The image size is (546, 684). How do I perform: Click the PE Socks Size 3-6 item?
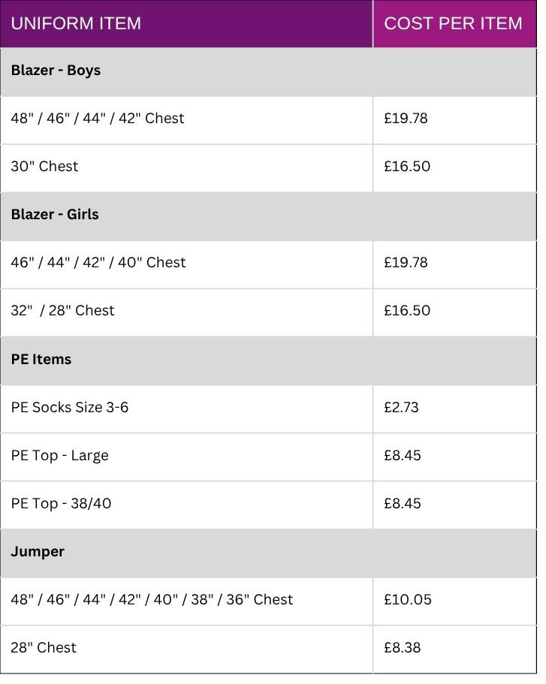point(70,408)
